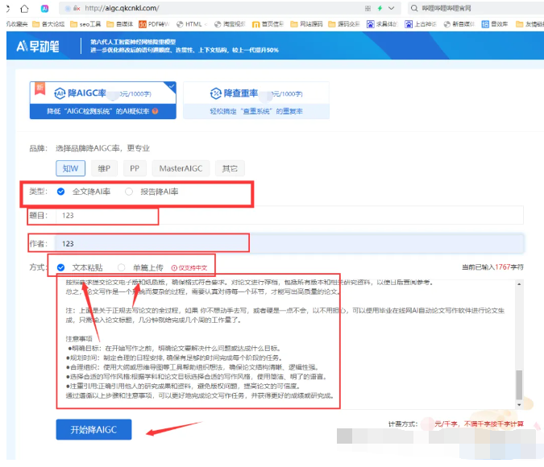Click the AI icon in 降AIGC率 card
The height and width of the screenshot is (467, 544).
point(60,93)
